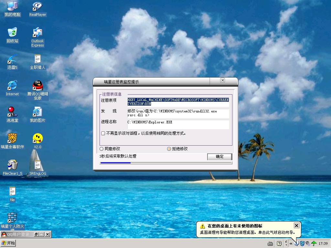Select the 瑞星杀毒软件 shortcut
Viewport: 331px width, 248px height.
point(12,141)
